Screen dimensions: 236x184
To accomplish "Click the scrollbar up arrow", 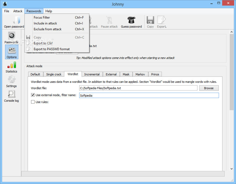I will tap(231, 32).
